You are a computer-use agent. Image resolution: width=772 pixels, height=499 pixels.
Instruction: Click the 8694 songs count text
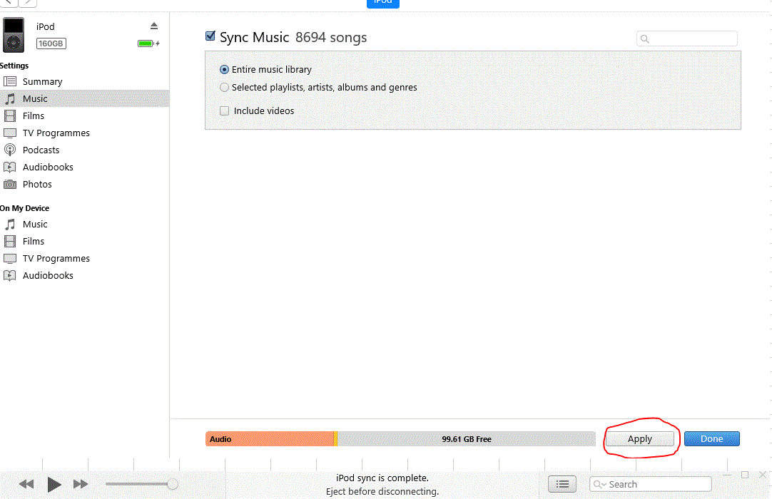[x=331, y=37]
